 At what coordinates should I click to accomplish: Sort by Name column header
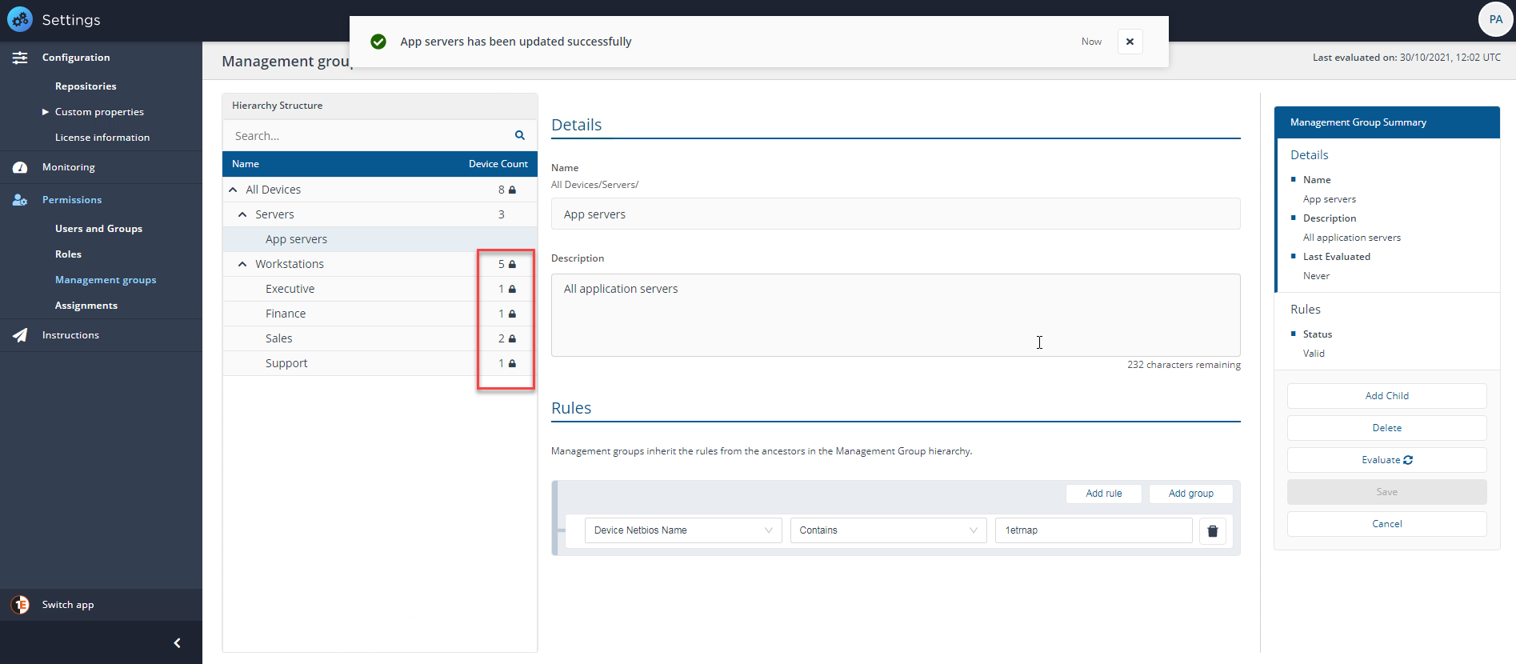[246, 164]
